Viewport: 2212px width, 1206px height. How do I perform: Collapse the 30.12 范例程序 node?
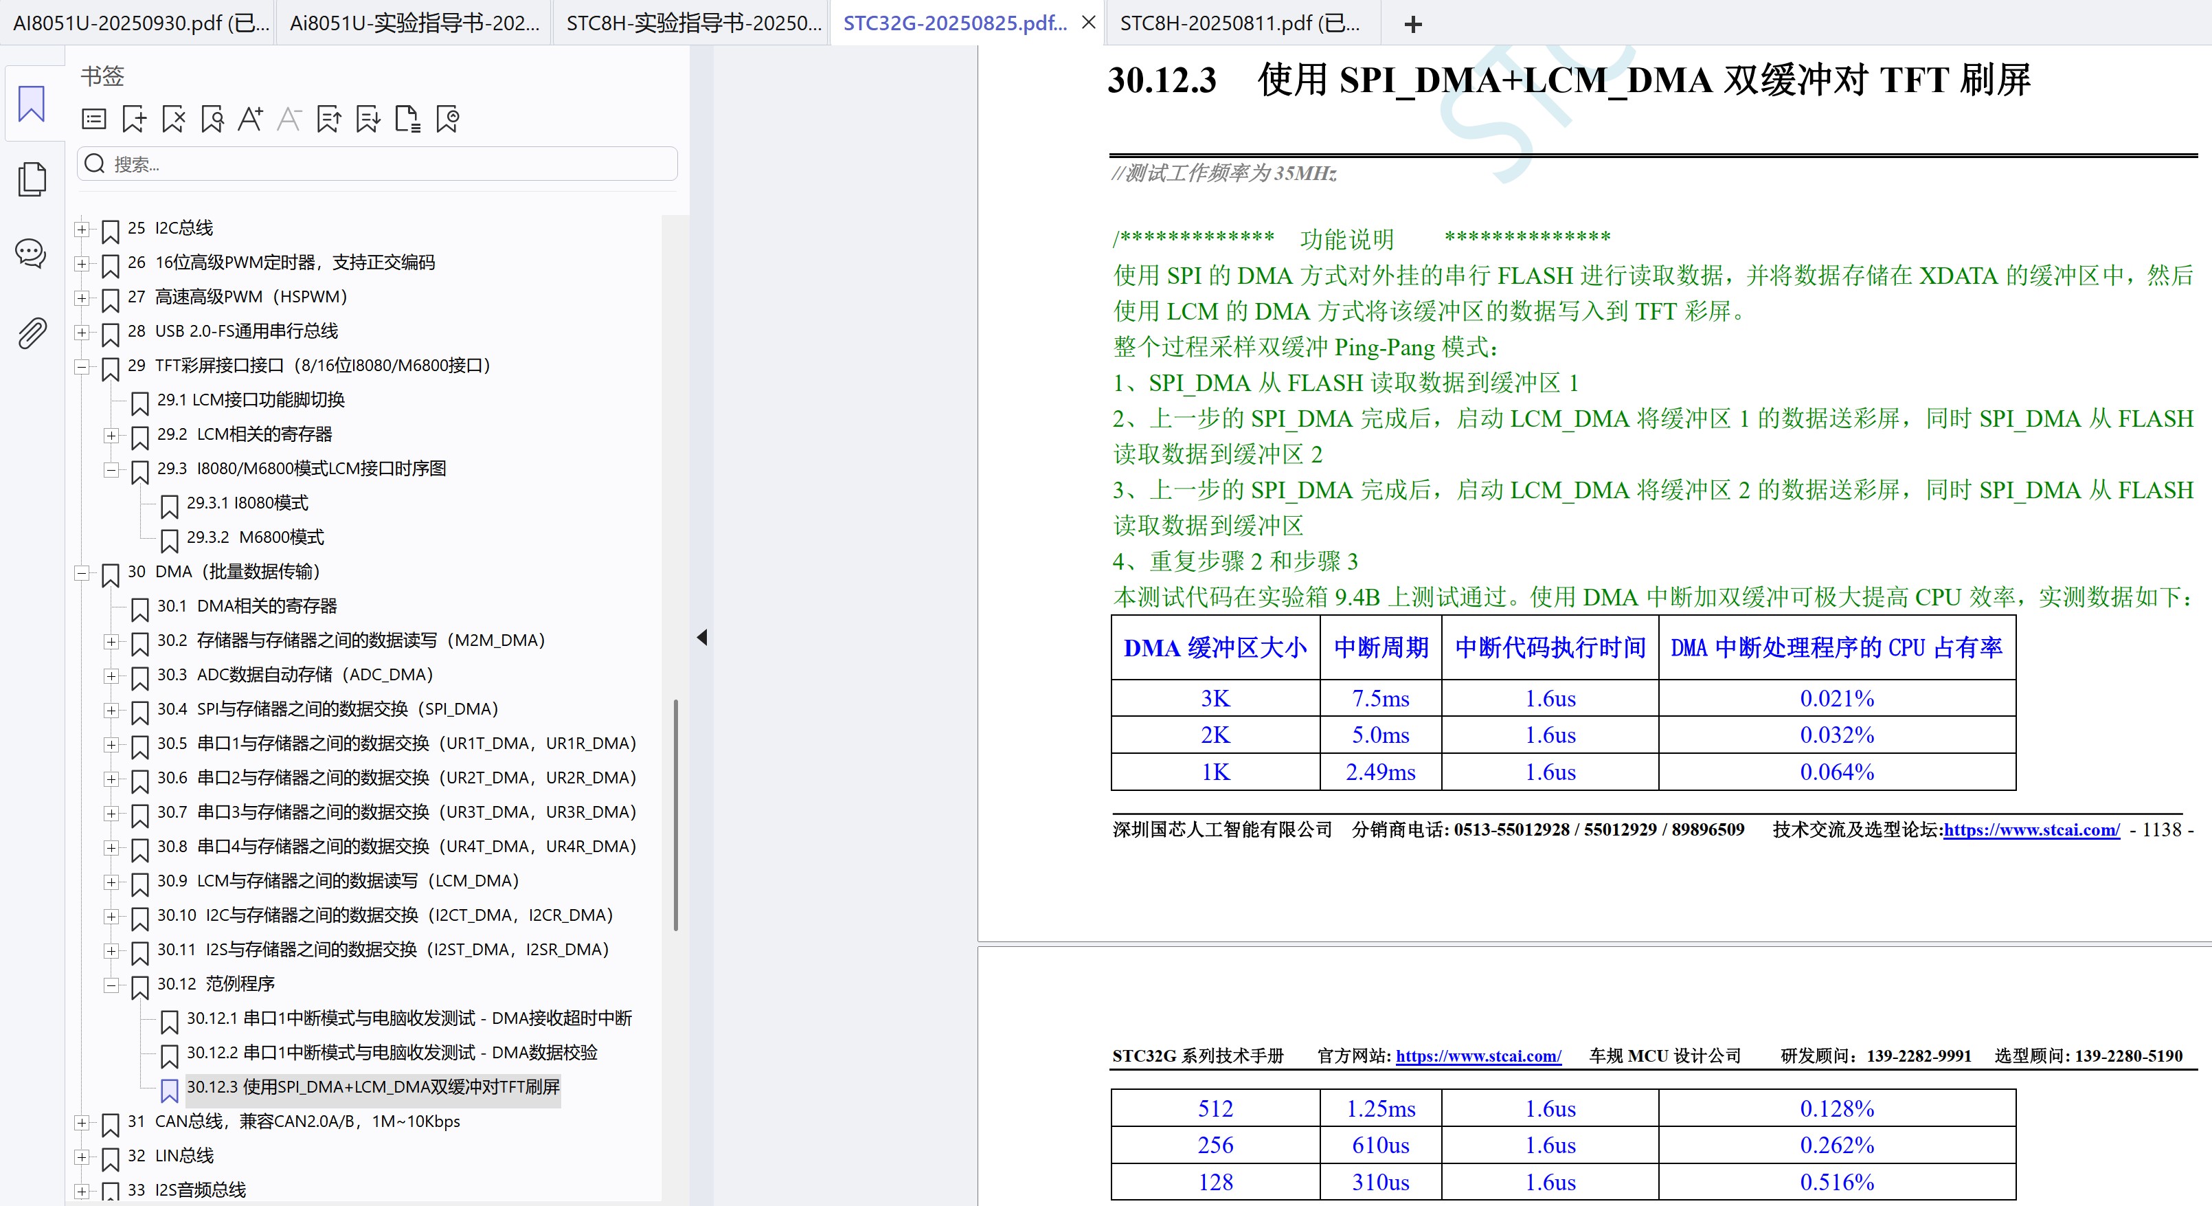[x=111, y=985]
